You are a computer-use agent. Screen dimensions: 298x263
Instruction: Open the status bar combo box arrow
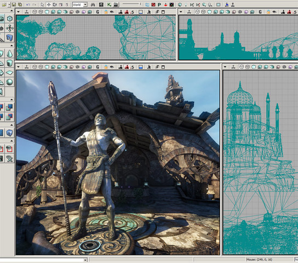click(x=85, y=260)
